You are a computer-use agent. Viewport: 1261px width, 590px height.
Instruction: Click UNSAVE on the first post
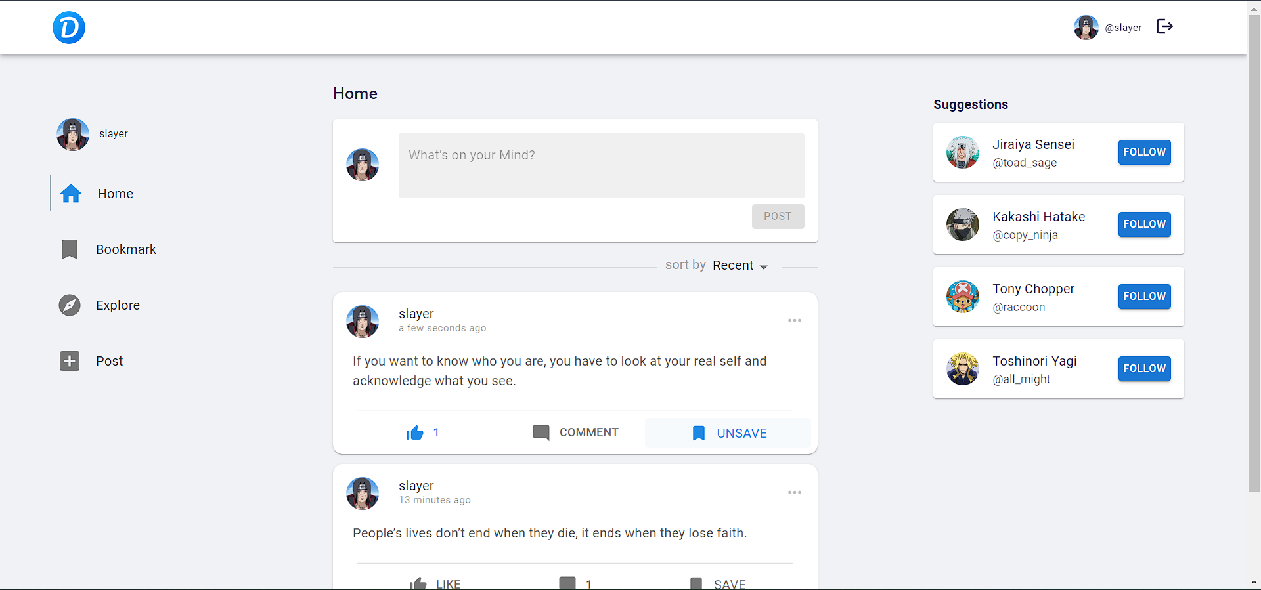pos(728,433)
